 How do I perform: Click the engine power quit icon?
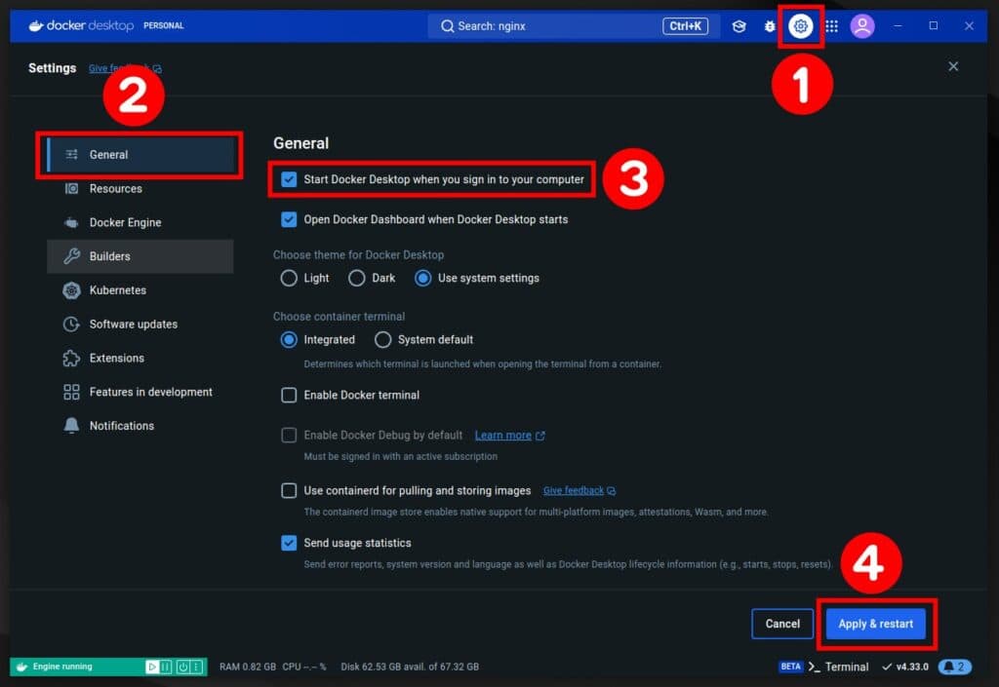coord(182,666)
